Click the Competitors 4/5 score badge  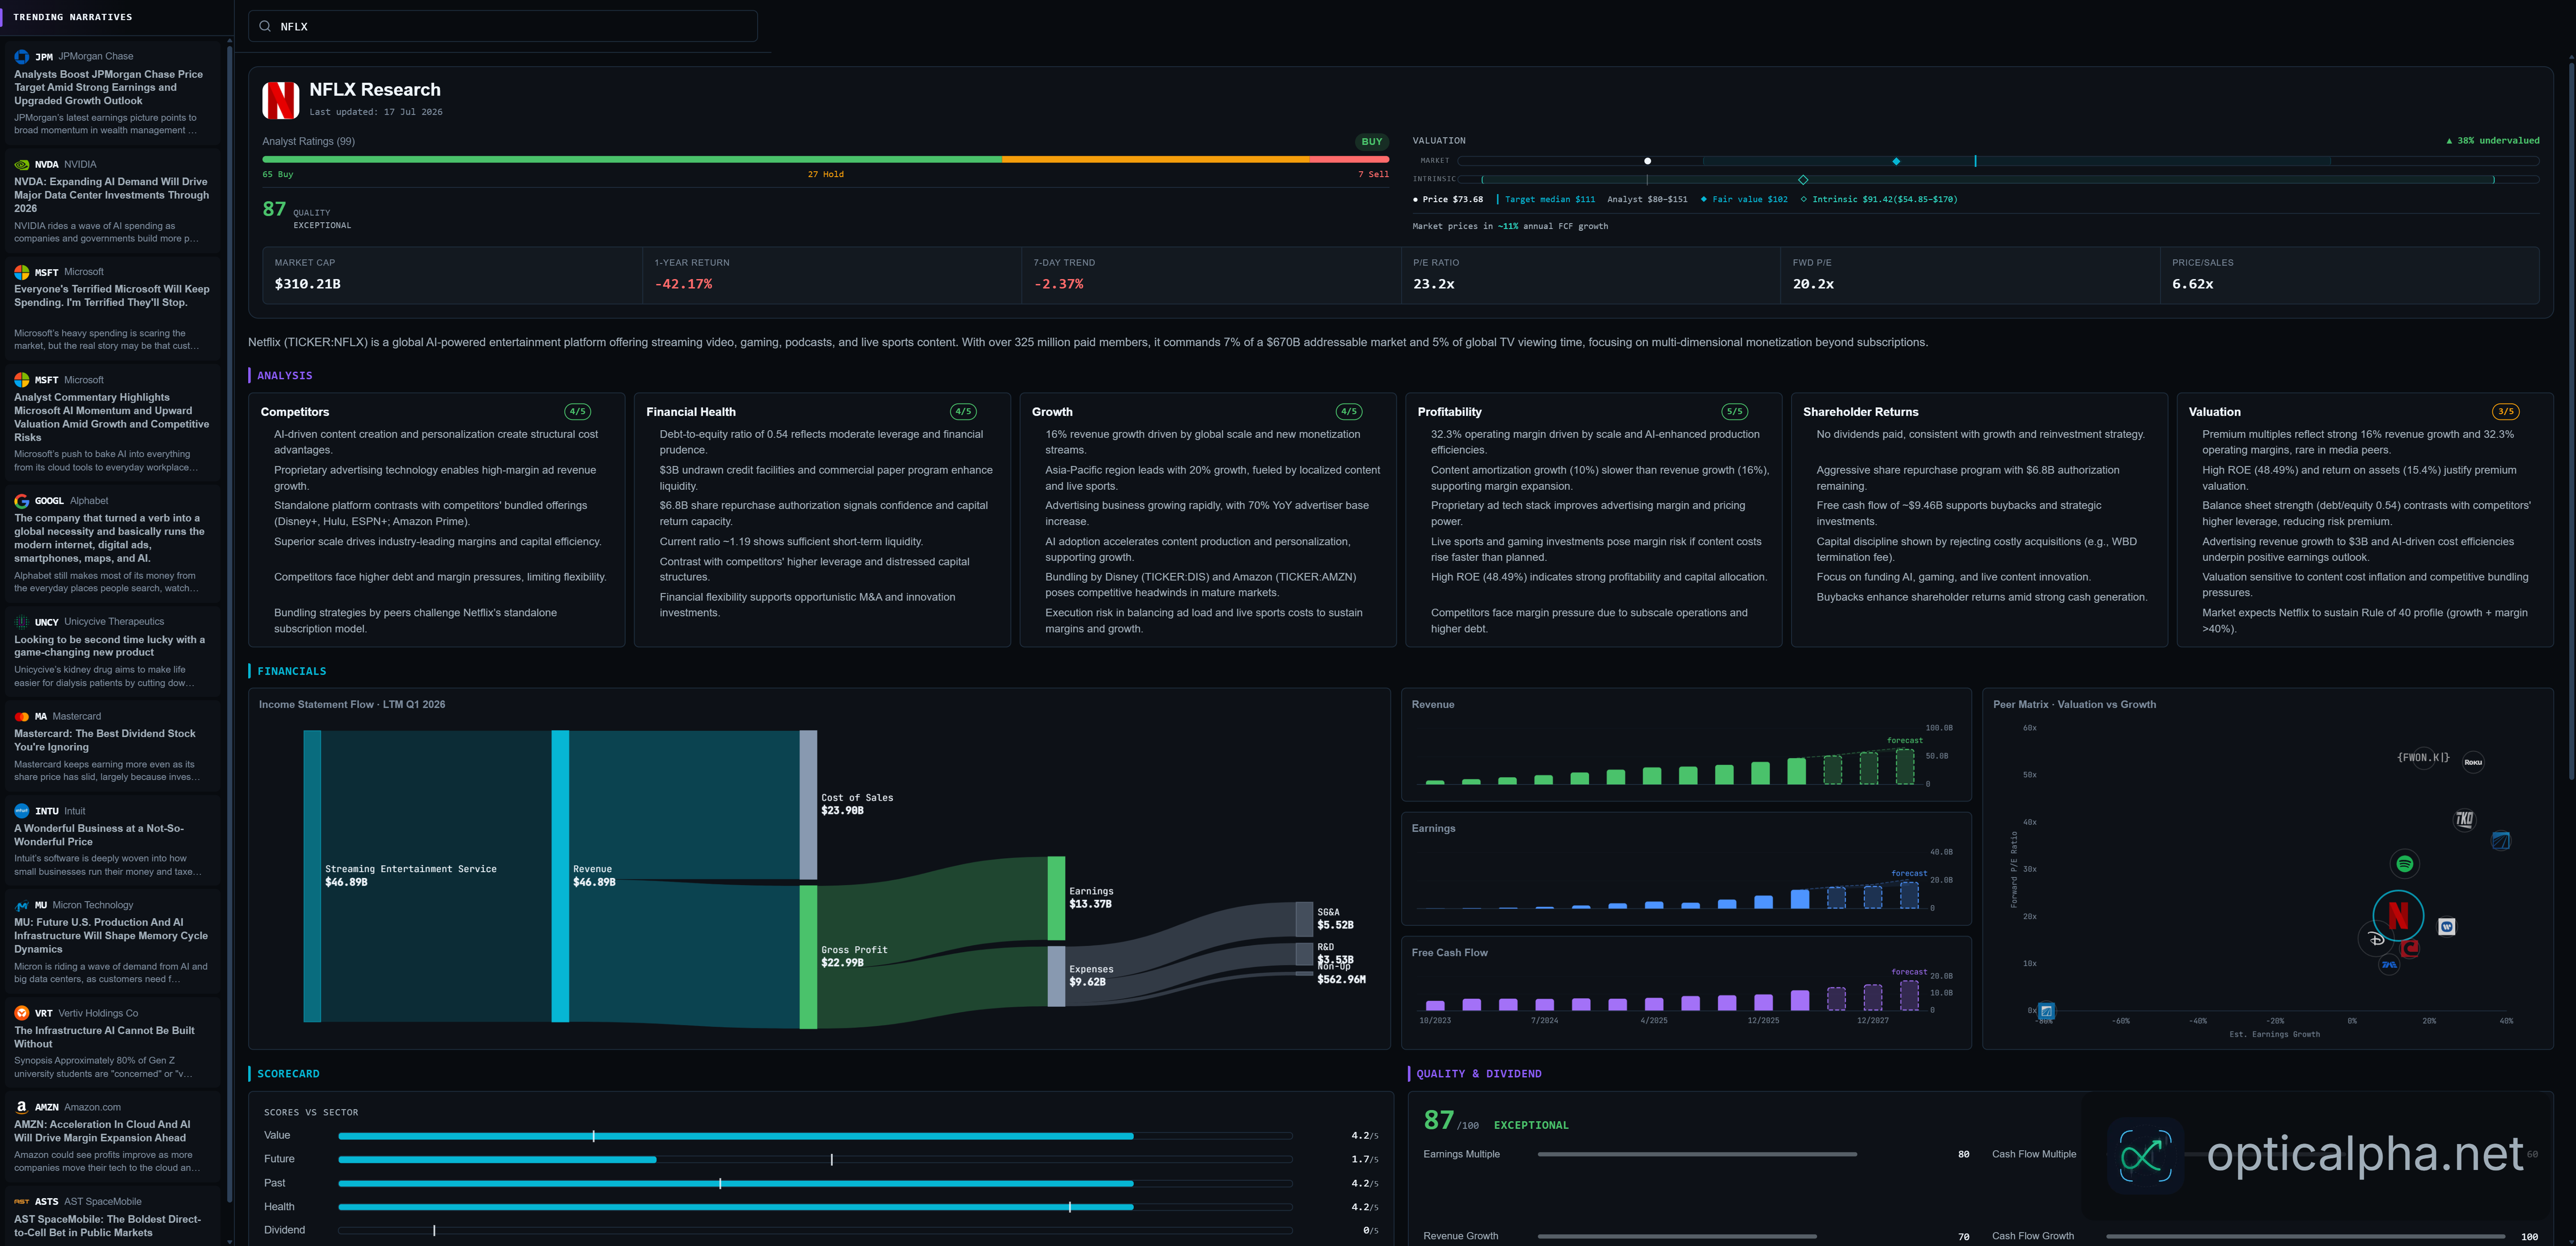coord(577,412)
